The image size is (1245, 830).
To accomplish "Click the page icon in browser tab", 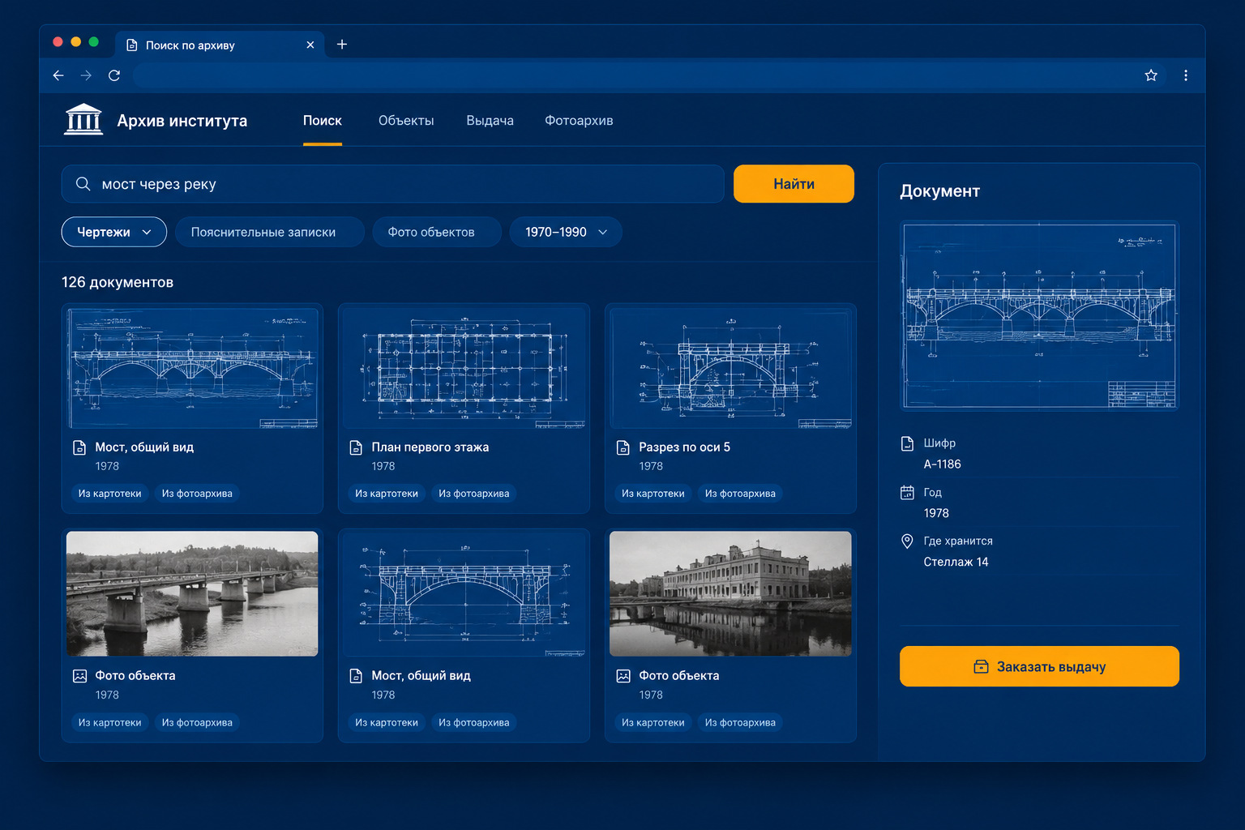I will click(132, 45).
